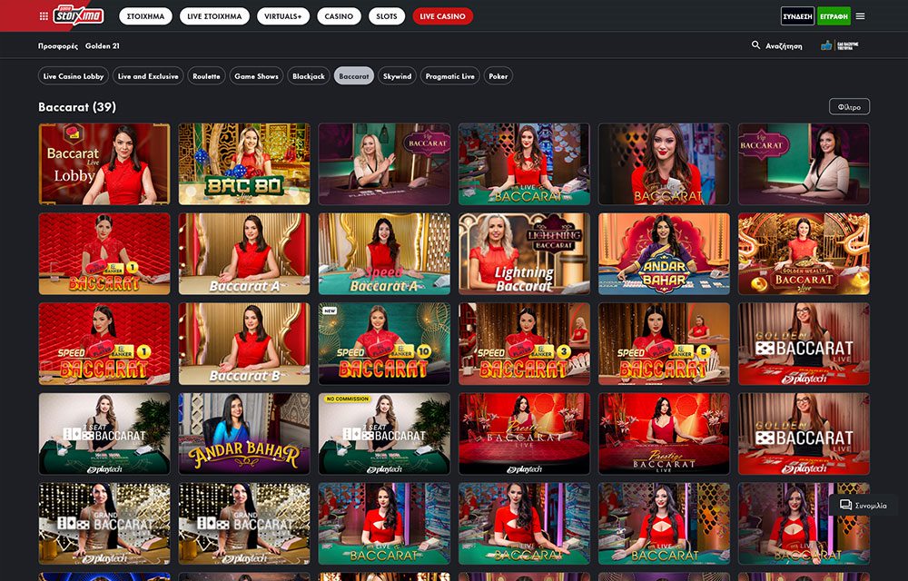Go to the SLOTS section
Image resolution: width=908 pixels, height=581 pixels.
coord(386,16)
